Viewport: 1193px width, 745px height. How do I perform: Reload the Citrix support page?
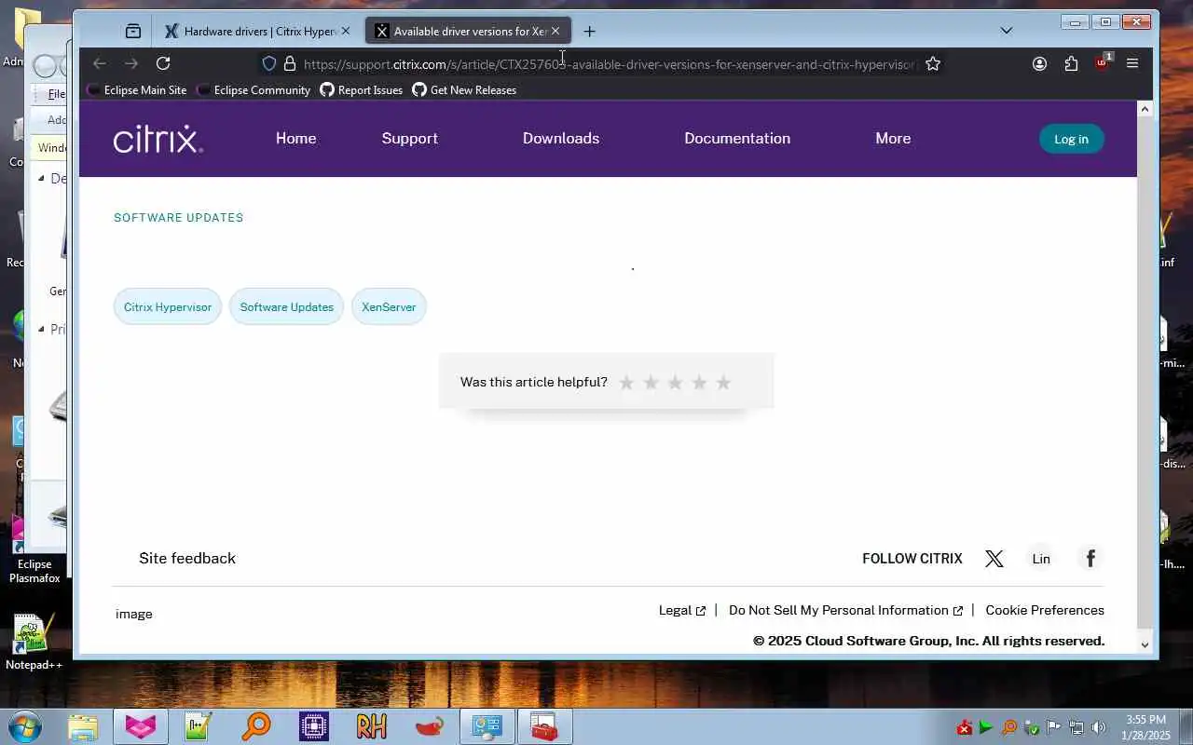click(163, 63)
